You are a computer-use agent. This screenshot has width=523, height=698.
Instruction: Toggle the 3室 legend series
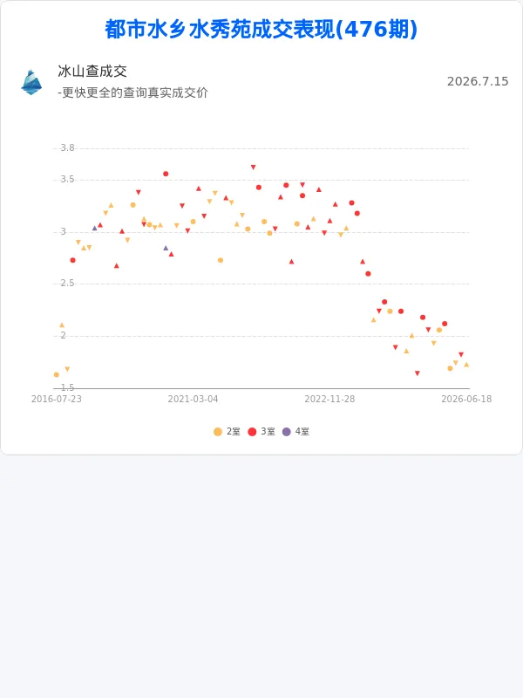(261, 431)
